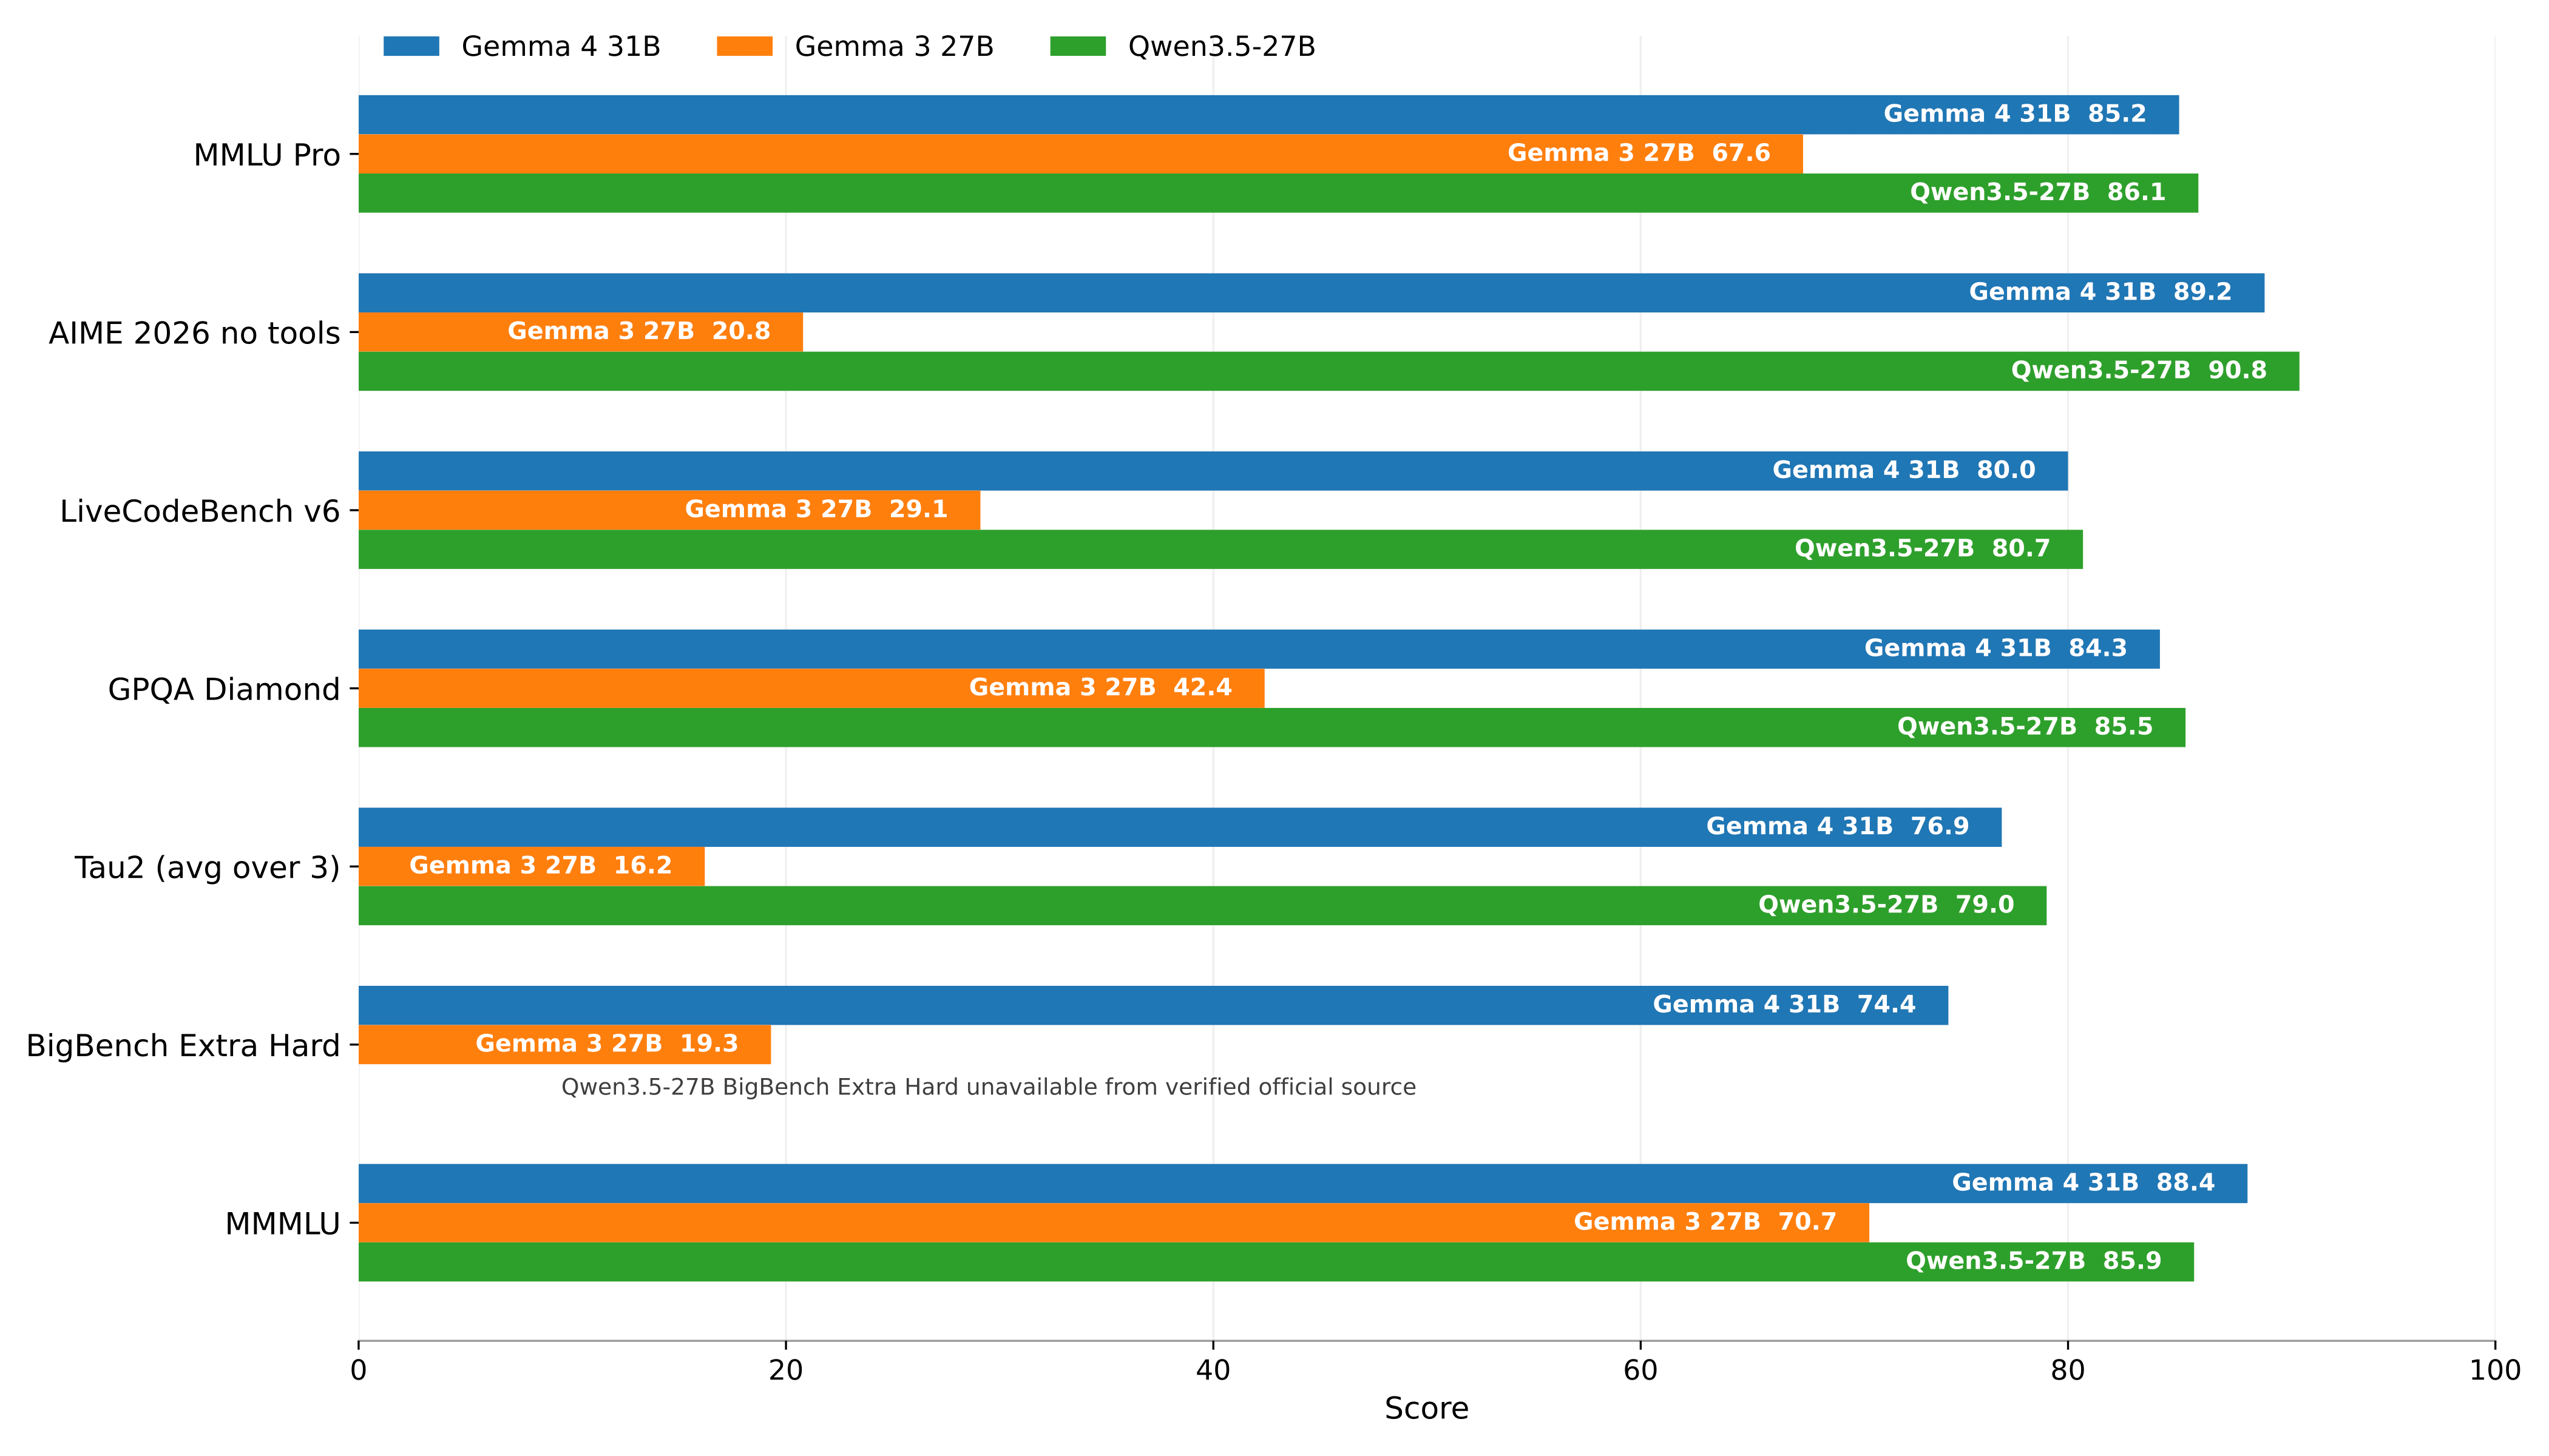Click the blue Gemma 4 31B legend swatch
This screenshot has height=1456, width=2549.
coord(411,46)
